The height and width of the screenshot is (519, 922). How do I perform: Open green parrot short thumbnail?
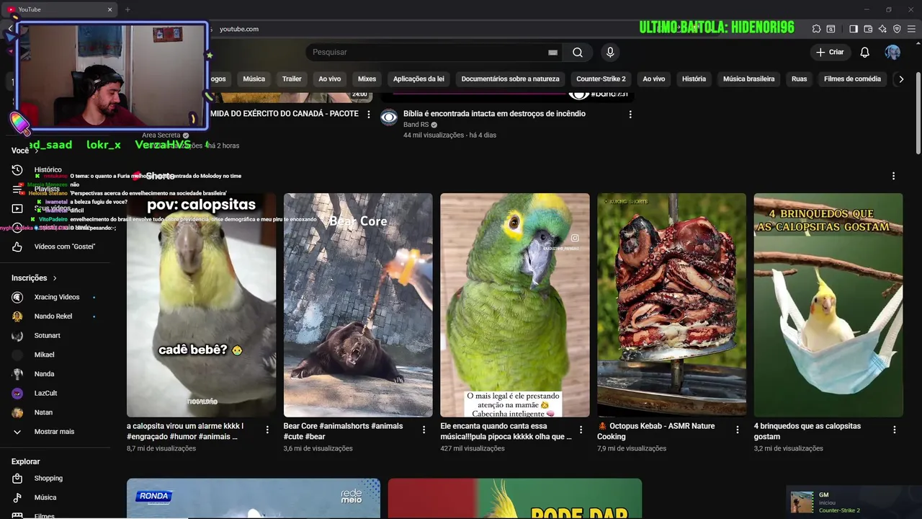514,305
